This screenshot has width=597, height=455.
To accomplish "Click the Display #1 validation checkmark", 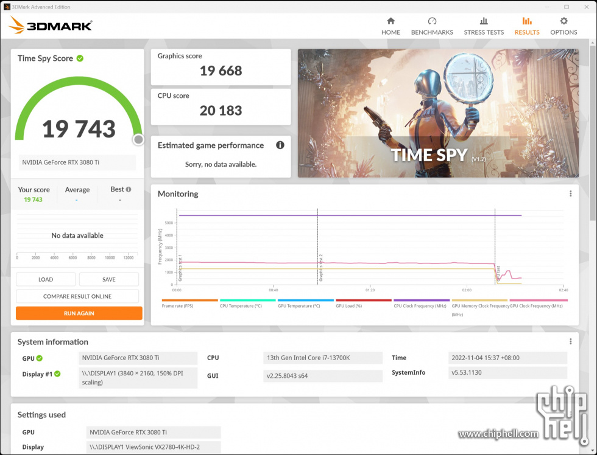I will coord(57,373).
